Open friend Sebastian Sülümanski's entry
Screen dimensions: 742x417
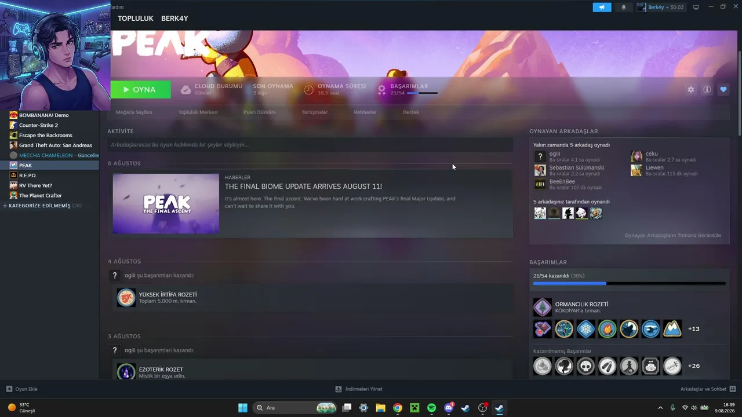coord(569,170)
